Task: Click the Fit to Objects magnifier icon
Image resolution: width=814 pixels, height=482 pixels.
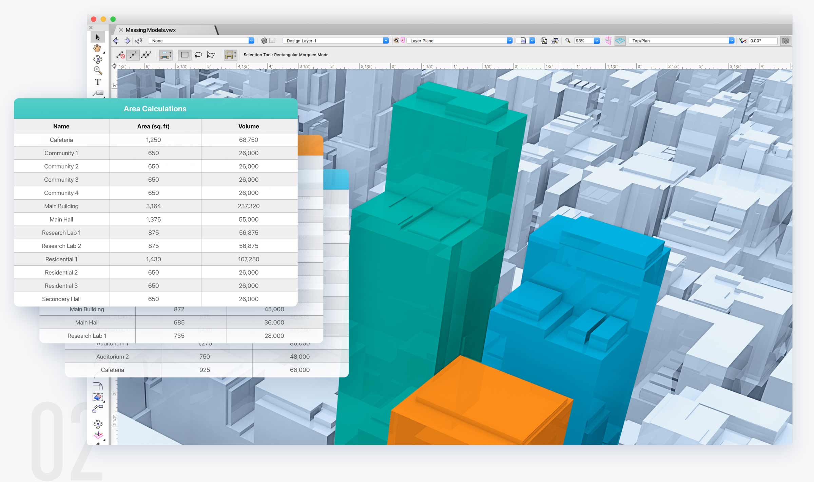Action: point(555,40)
